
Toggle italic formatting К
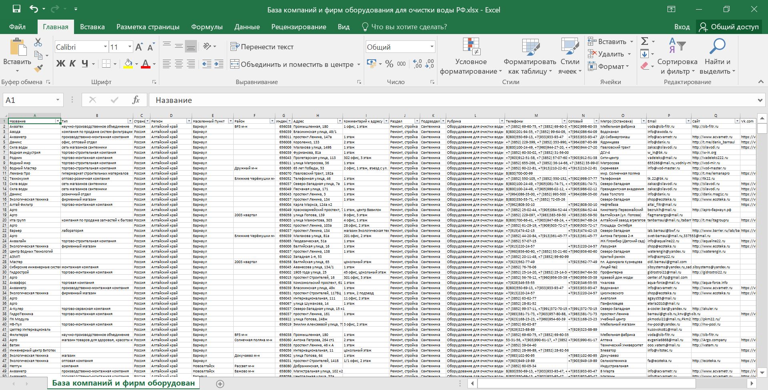[72, 64]
